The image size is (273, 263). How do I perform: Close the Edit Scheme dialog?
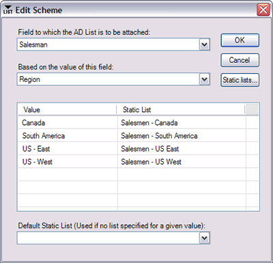263,10
